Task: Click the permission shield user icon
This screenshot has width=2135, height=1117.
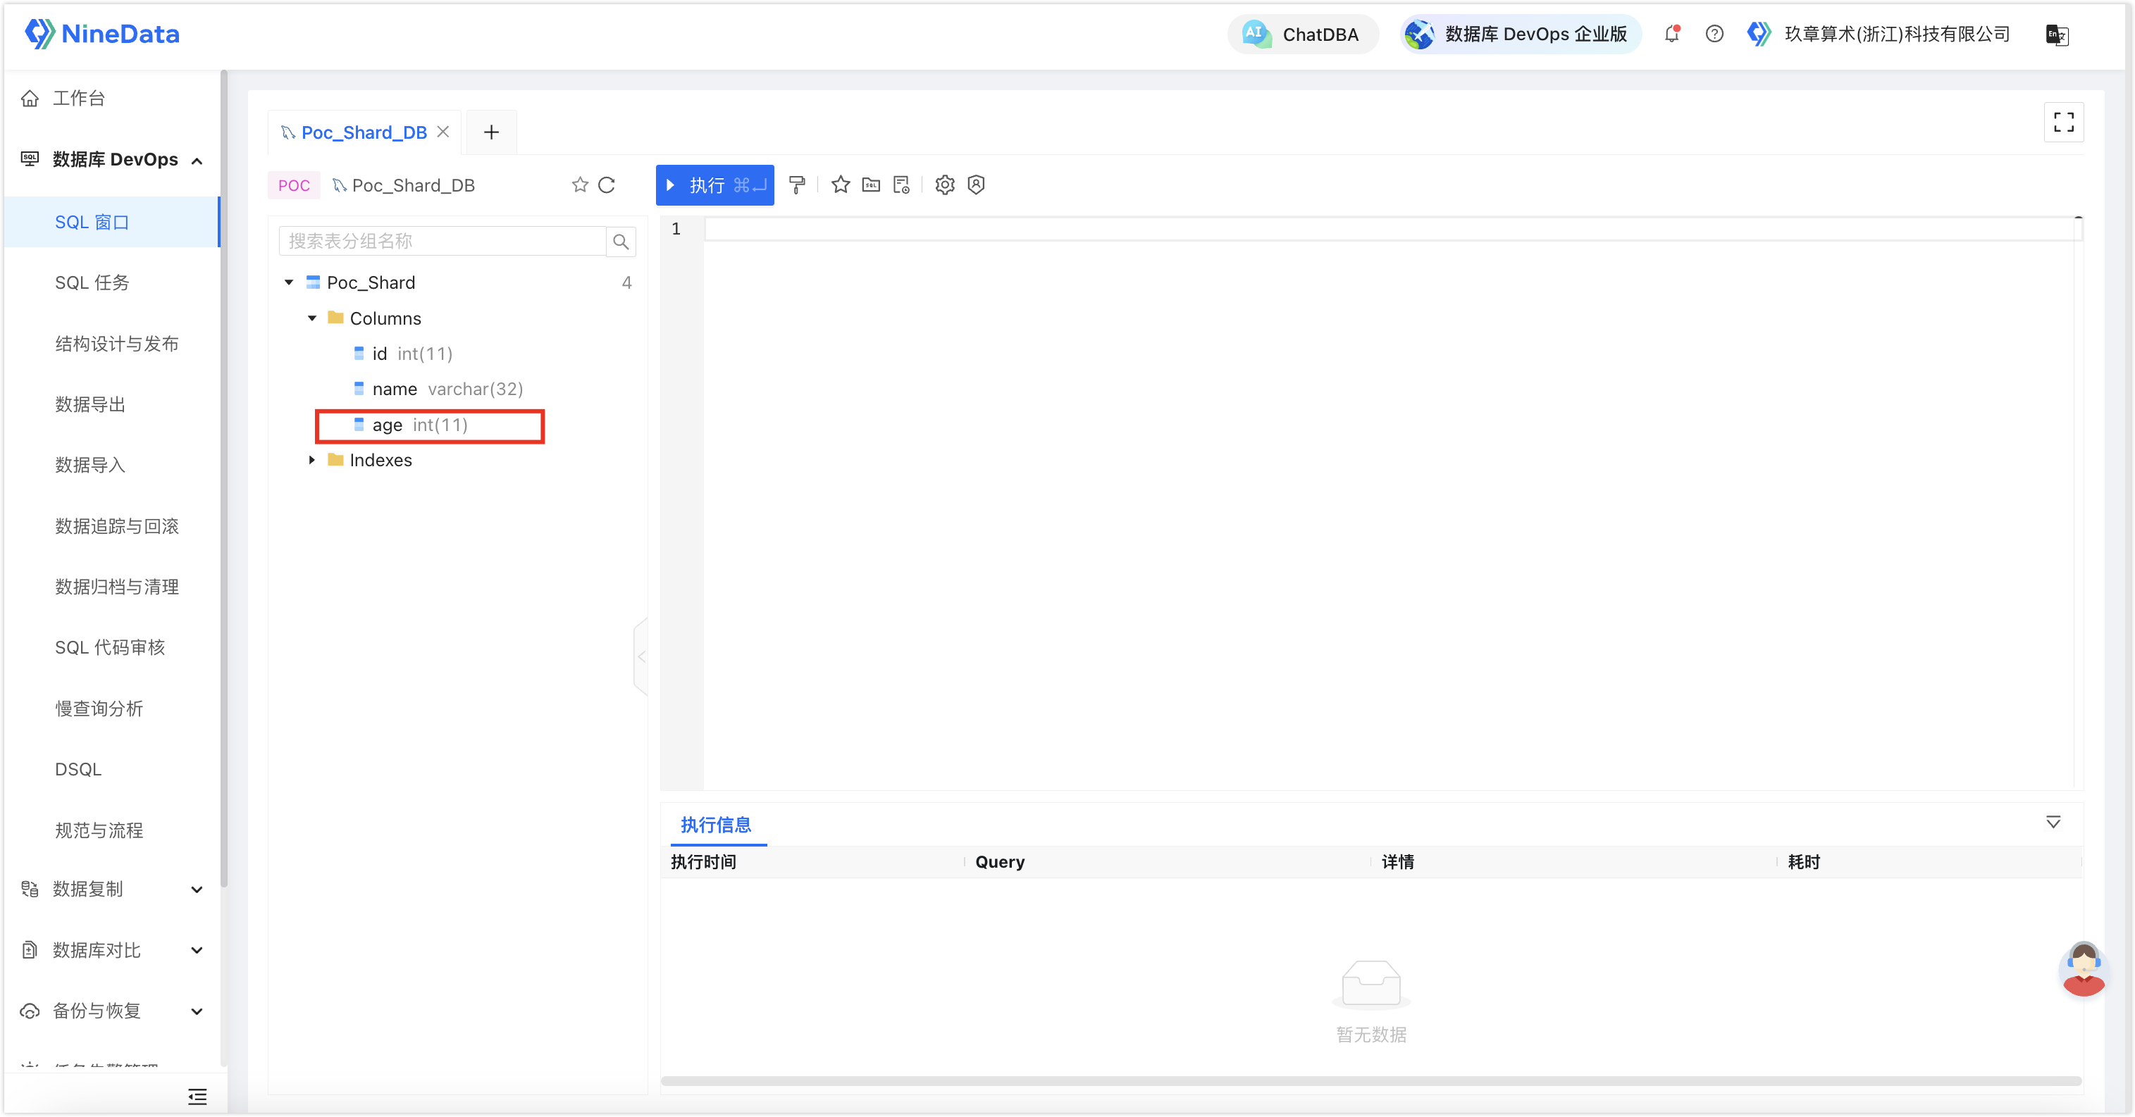Action: click(x=977, y=185)
